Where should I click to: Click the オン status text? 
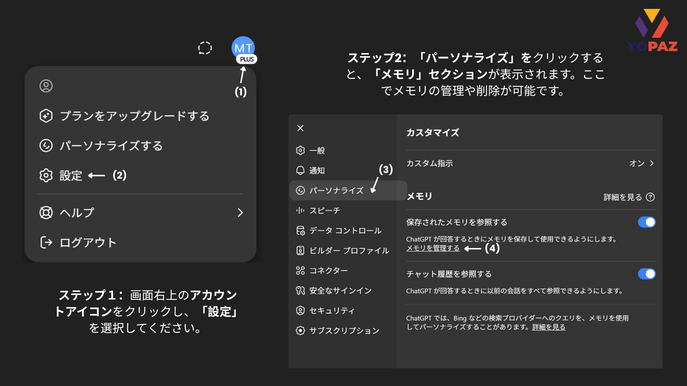point(637,163)
